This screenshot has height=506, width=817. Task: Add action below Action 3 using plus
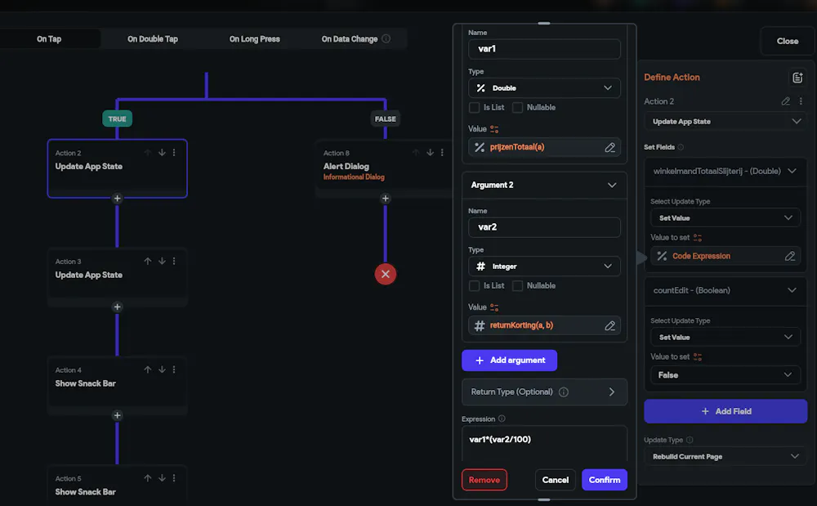[x=117, y=307]
